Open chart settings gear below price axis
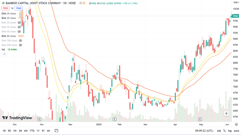Image resolution: width=241 pixels, height=135 pixels. (236, 124)
